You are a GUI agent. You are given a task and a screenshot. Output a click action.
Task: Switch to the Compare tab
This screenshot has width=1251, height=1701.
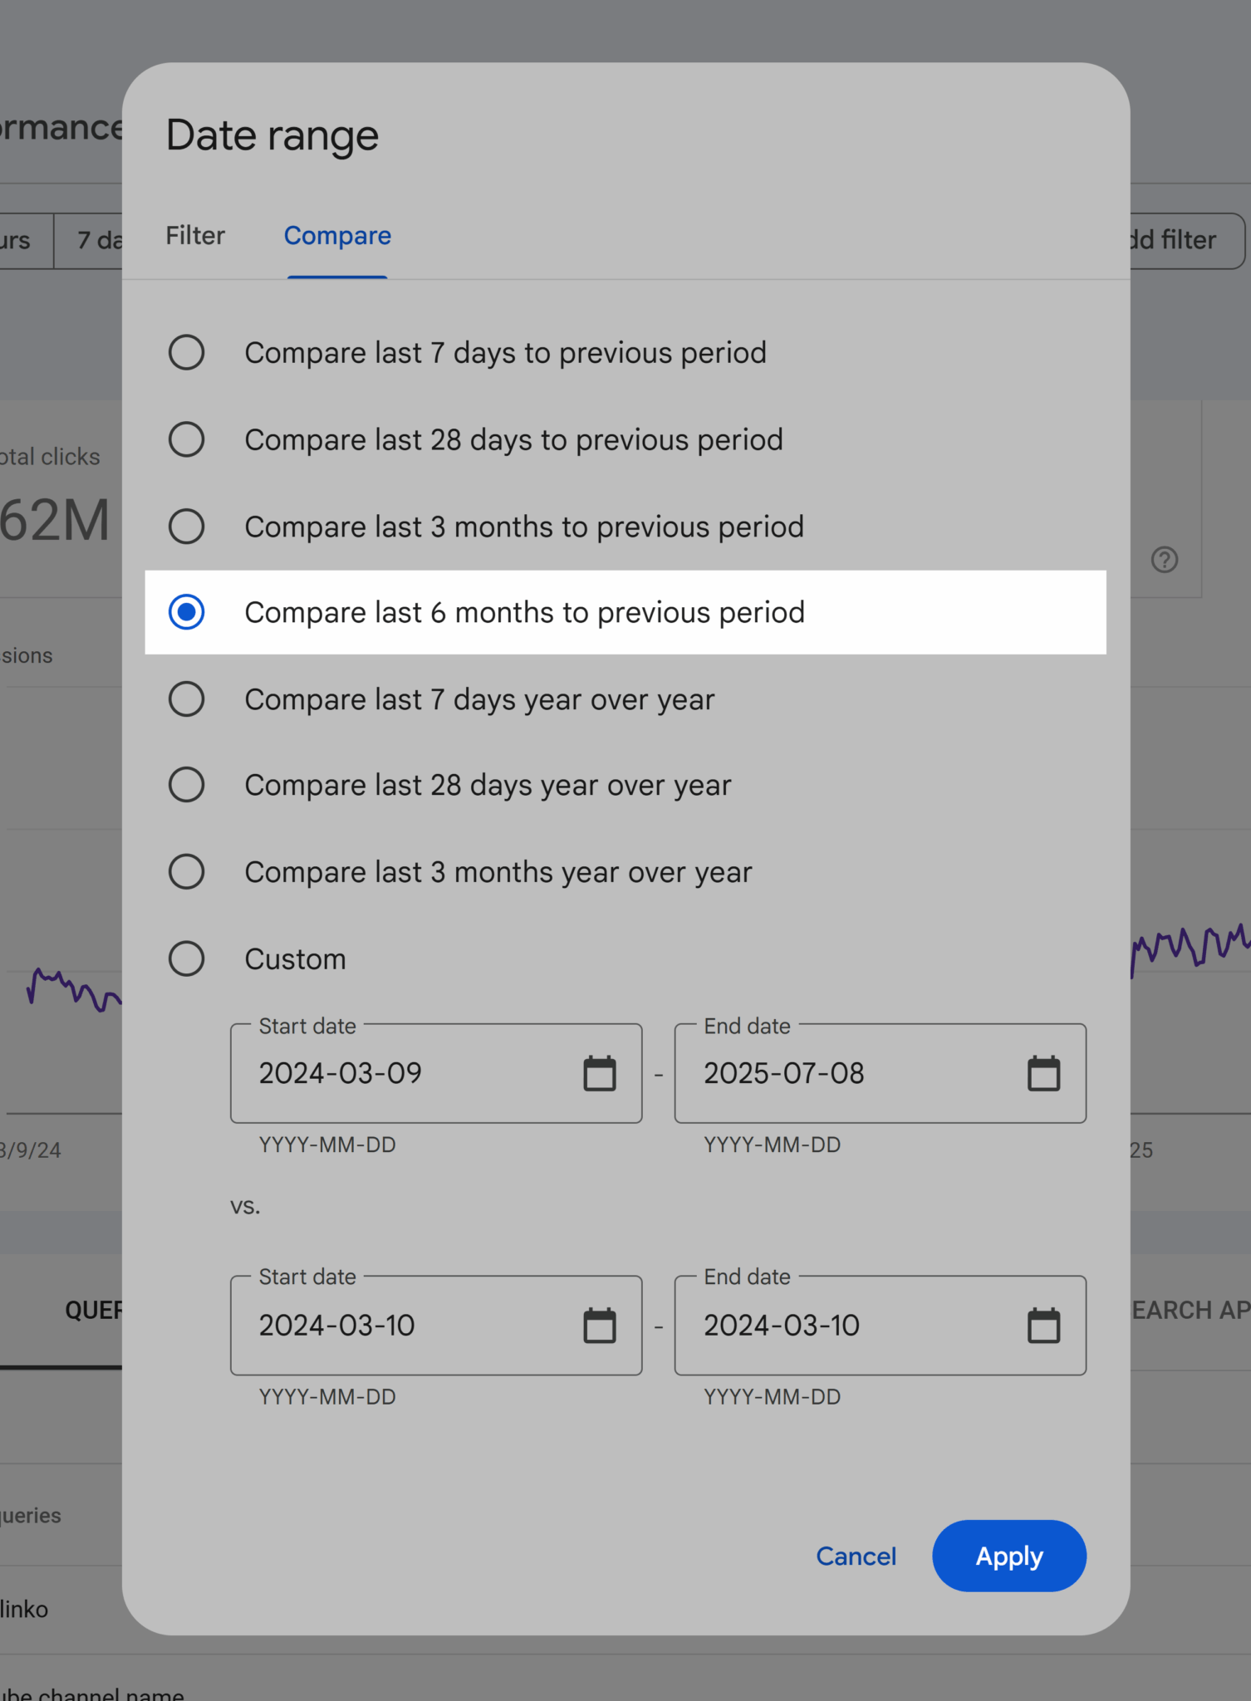[x=337, y=236]
